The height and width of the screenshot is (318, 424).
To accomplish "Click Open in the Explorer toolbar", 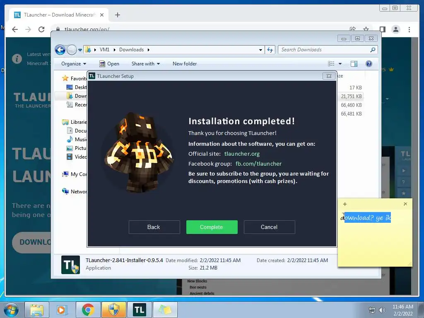I will tap(109, 64).
